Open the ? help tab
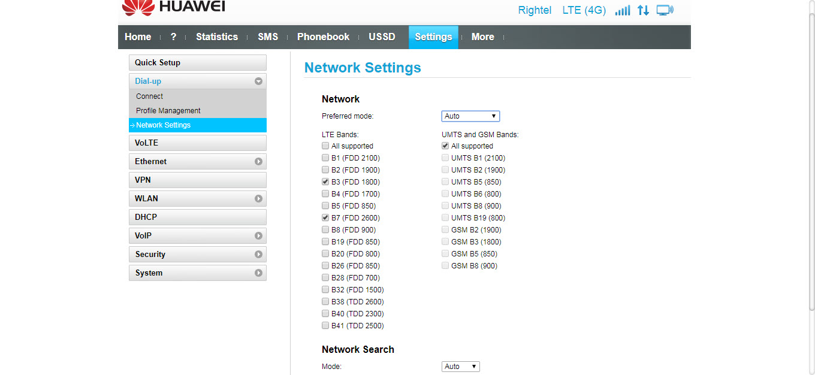Viewport: 815px width, 375px height. 173,37
